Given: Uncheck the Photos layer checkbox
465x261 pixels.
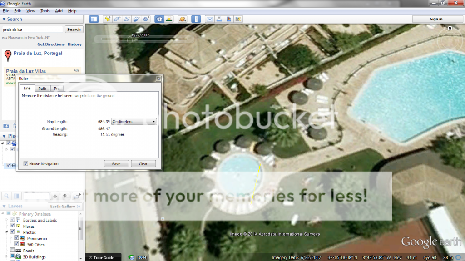Looking at the screenshot, I should [12, 232].
